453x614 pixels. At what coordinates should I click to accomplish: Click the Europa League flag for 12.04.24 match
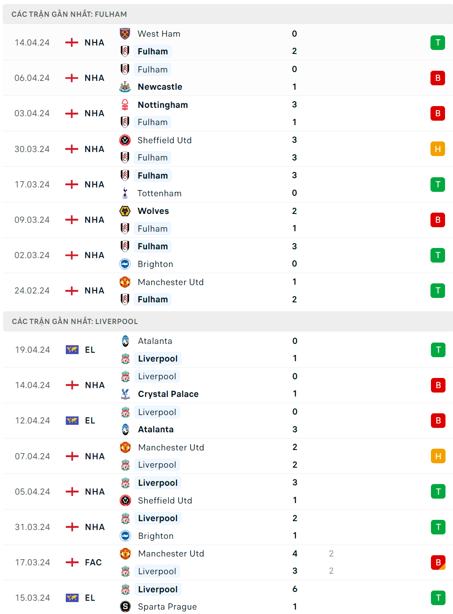(x=72, y=420)
